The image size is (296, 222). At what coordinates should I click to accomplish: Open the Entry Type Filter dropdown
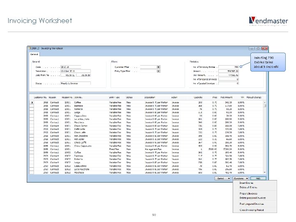click(158, 71)
